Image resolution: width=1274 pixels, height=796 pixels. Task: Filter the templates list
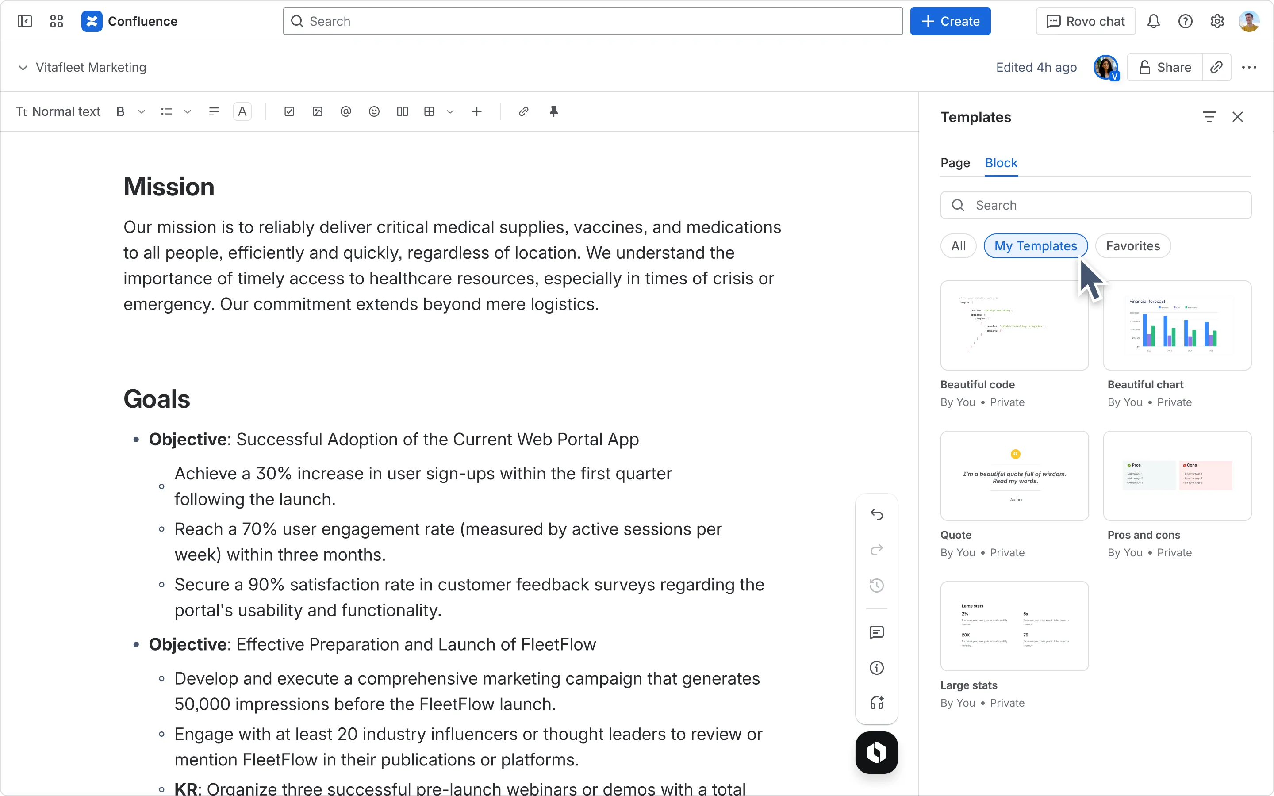(1209, 117)
